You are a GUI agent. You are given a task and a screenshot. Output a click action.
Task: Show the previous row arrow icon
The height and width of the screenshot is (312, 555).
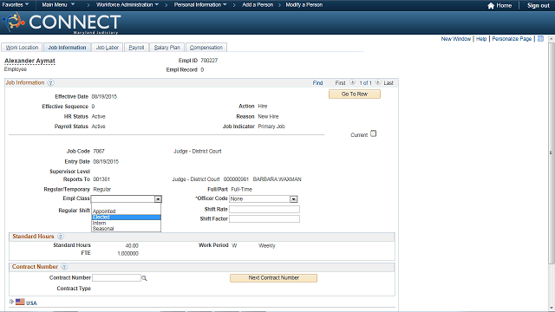pyautogui.click(x=353, y=82)
